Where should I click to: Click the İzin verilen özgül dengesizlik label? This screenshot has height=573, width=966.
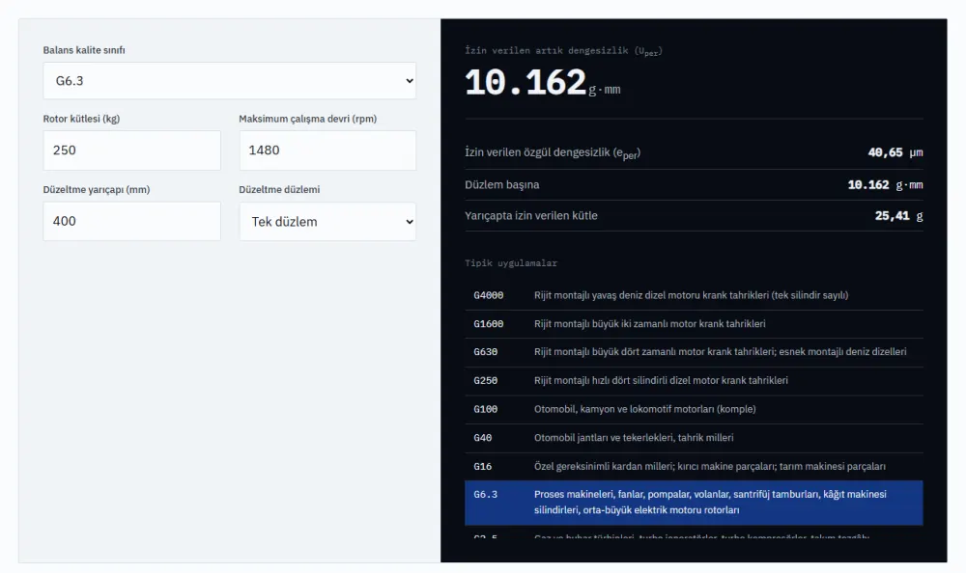coord(553,152)
